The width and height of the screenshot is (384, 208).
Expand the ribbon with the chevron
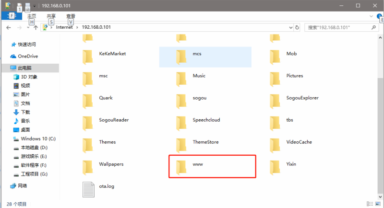[372, 16]
